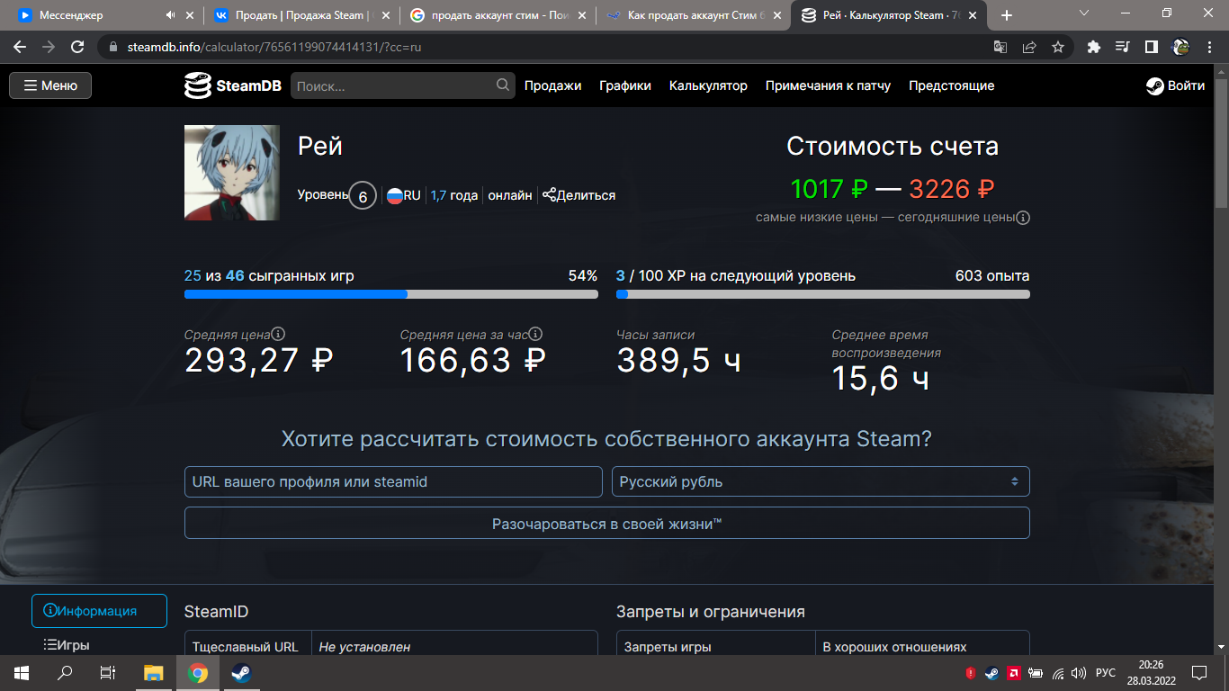Image resolution: width=1229 pixels, height=691 pixels.
Task: Click the level 6 badge circle
Action: tap(363, 195)
